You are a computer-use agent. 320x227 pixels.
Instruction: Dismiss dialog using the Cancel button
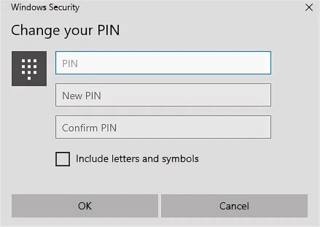[x=234, y=206]
